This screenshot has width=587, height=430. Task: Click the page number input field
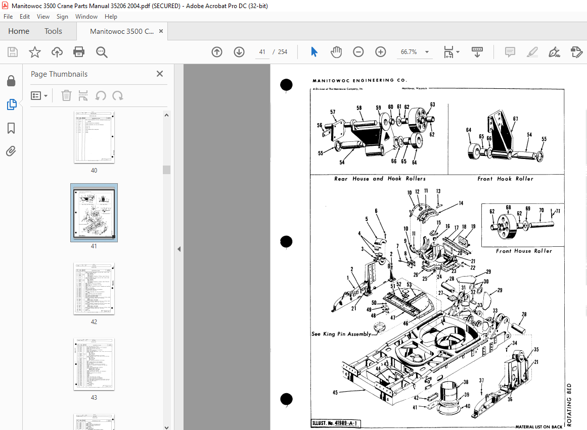(262, 52)
